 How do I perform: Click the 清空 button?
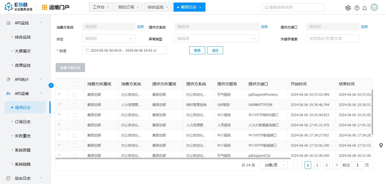tap(215, 51)
